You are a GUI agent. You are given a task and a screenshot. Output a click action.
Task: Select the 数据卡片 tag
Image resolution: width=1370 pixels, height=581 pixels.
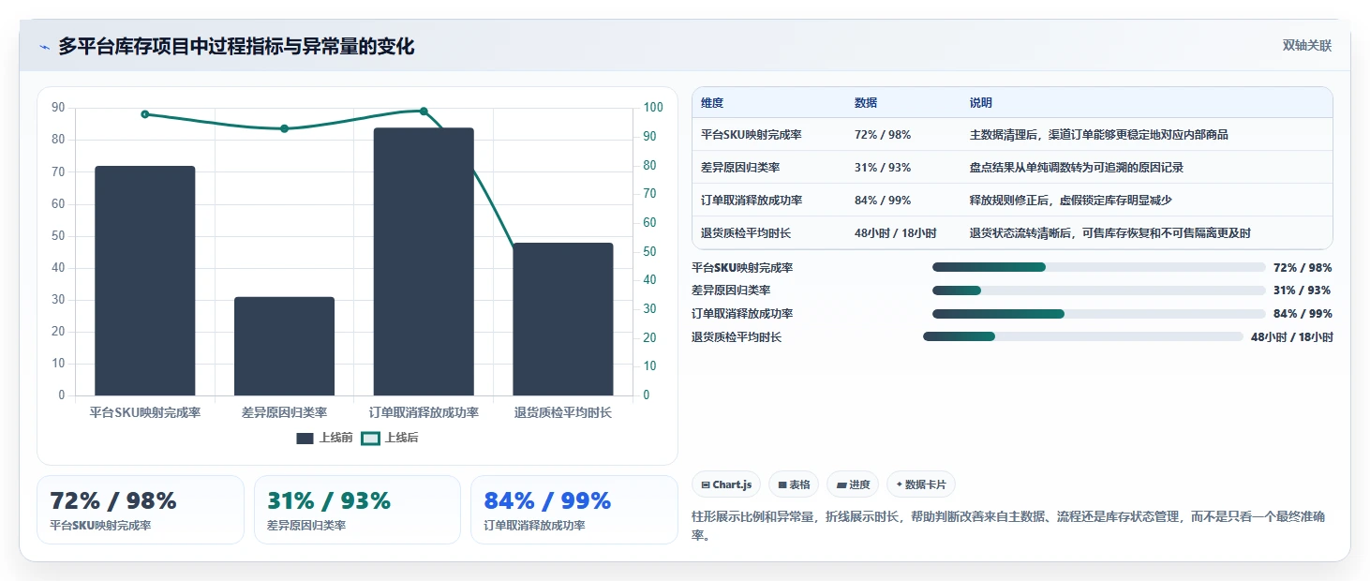pos(921,484)
